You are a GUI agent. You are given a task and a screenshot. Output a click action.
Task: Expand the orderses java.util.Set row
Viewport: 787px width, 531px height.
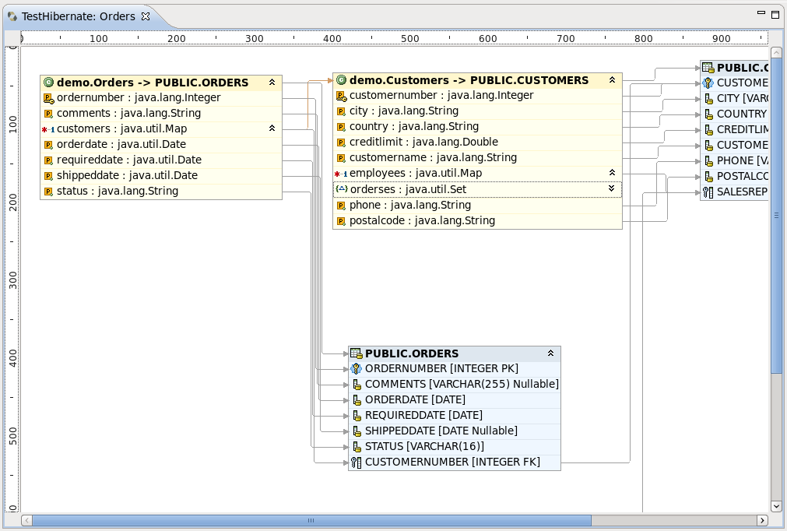pyautogui.click(x=612, y=188)
